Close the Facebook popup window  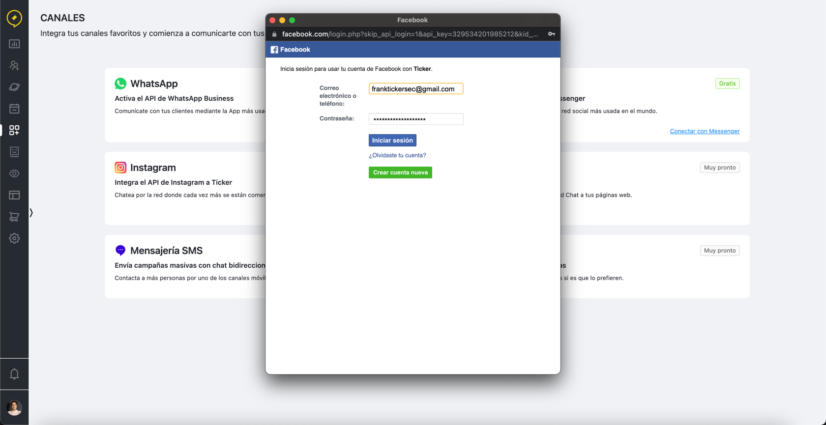(x=272, y=20)
